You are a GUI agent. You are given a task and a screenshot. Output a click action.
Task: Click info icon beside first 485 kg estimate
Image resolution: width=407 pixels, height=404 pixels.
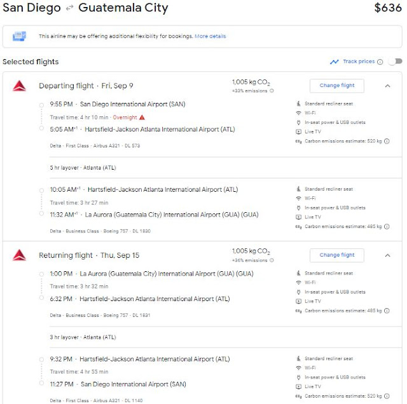387,226
